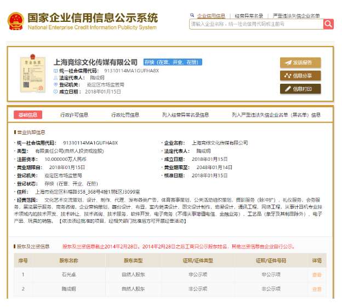This screenshot has width=342, height=308.
Task: Select the 严重违法失信企业名单 search category
Action: (296, 16)
